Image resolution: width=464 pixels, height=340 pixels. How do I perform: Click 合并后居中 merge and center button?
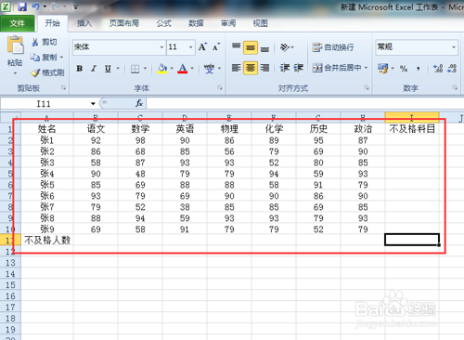337,68
